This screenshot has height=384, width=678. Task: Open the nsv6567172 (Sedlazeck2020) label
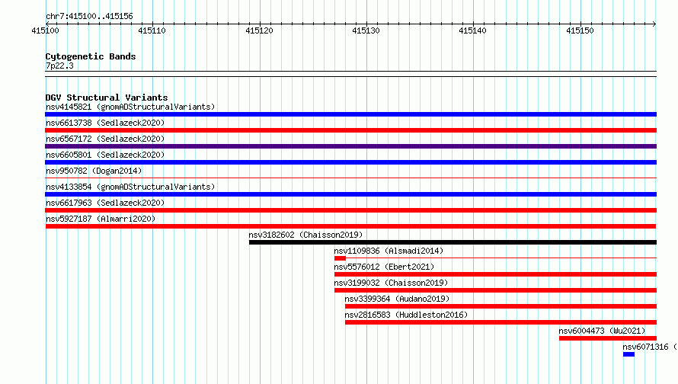point(105,139)
